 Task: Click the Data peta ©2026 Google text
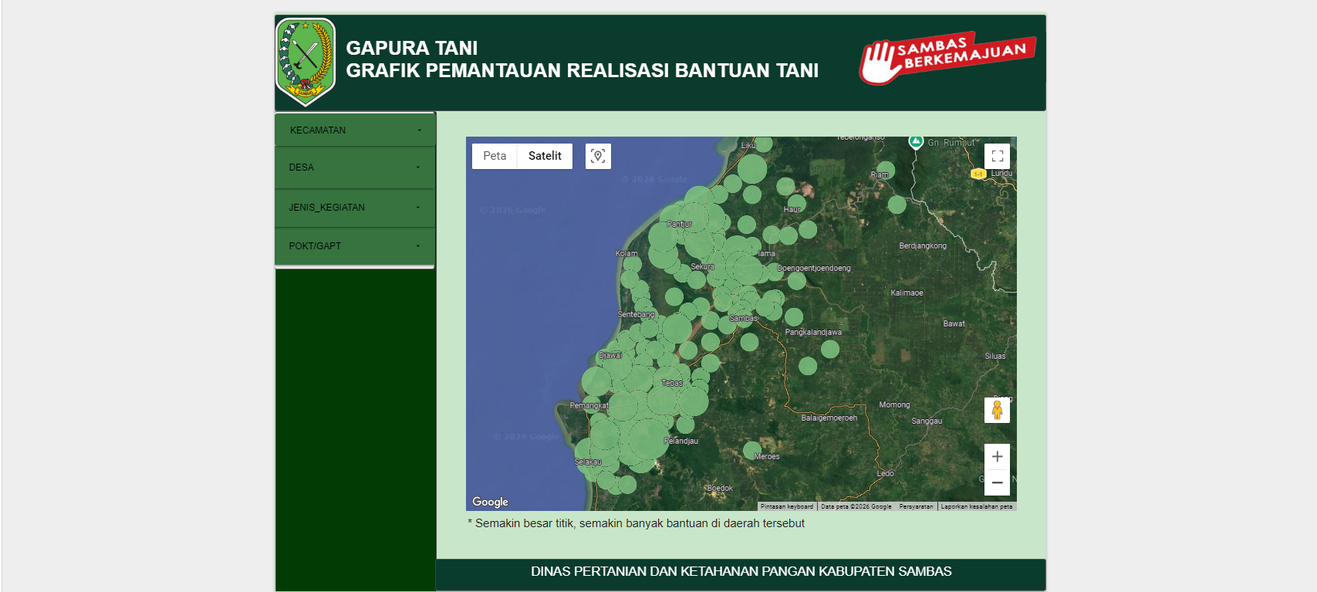pos(856,506)
